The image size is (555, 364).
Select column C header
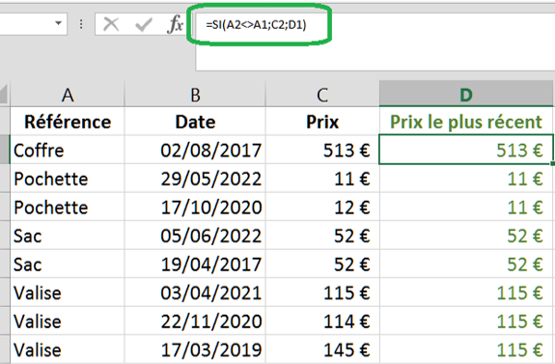pyautogui.click(x=322, y=95)
